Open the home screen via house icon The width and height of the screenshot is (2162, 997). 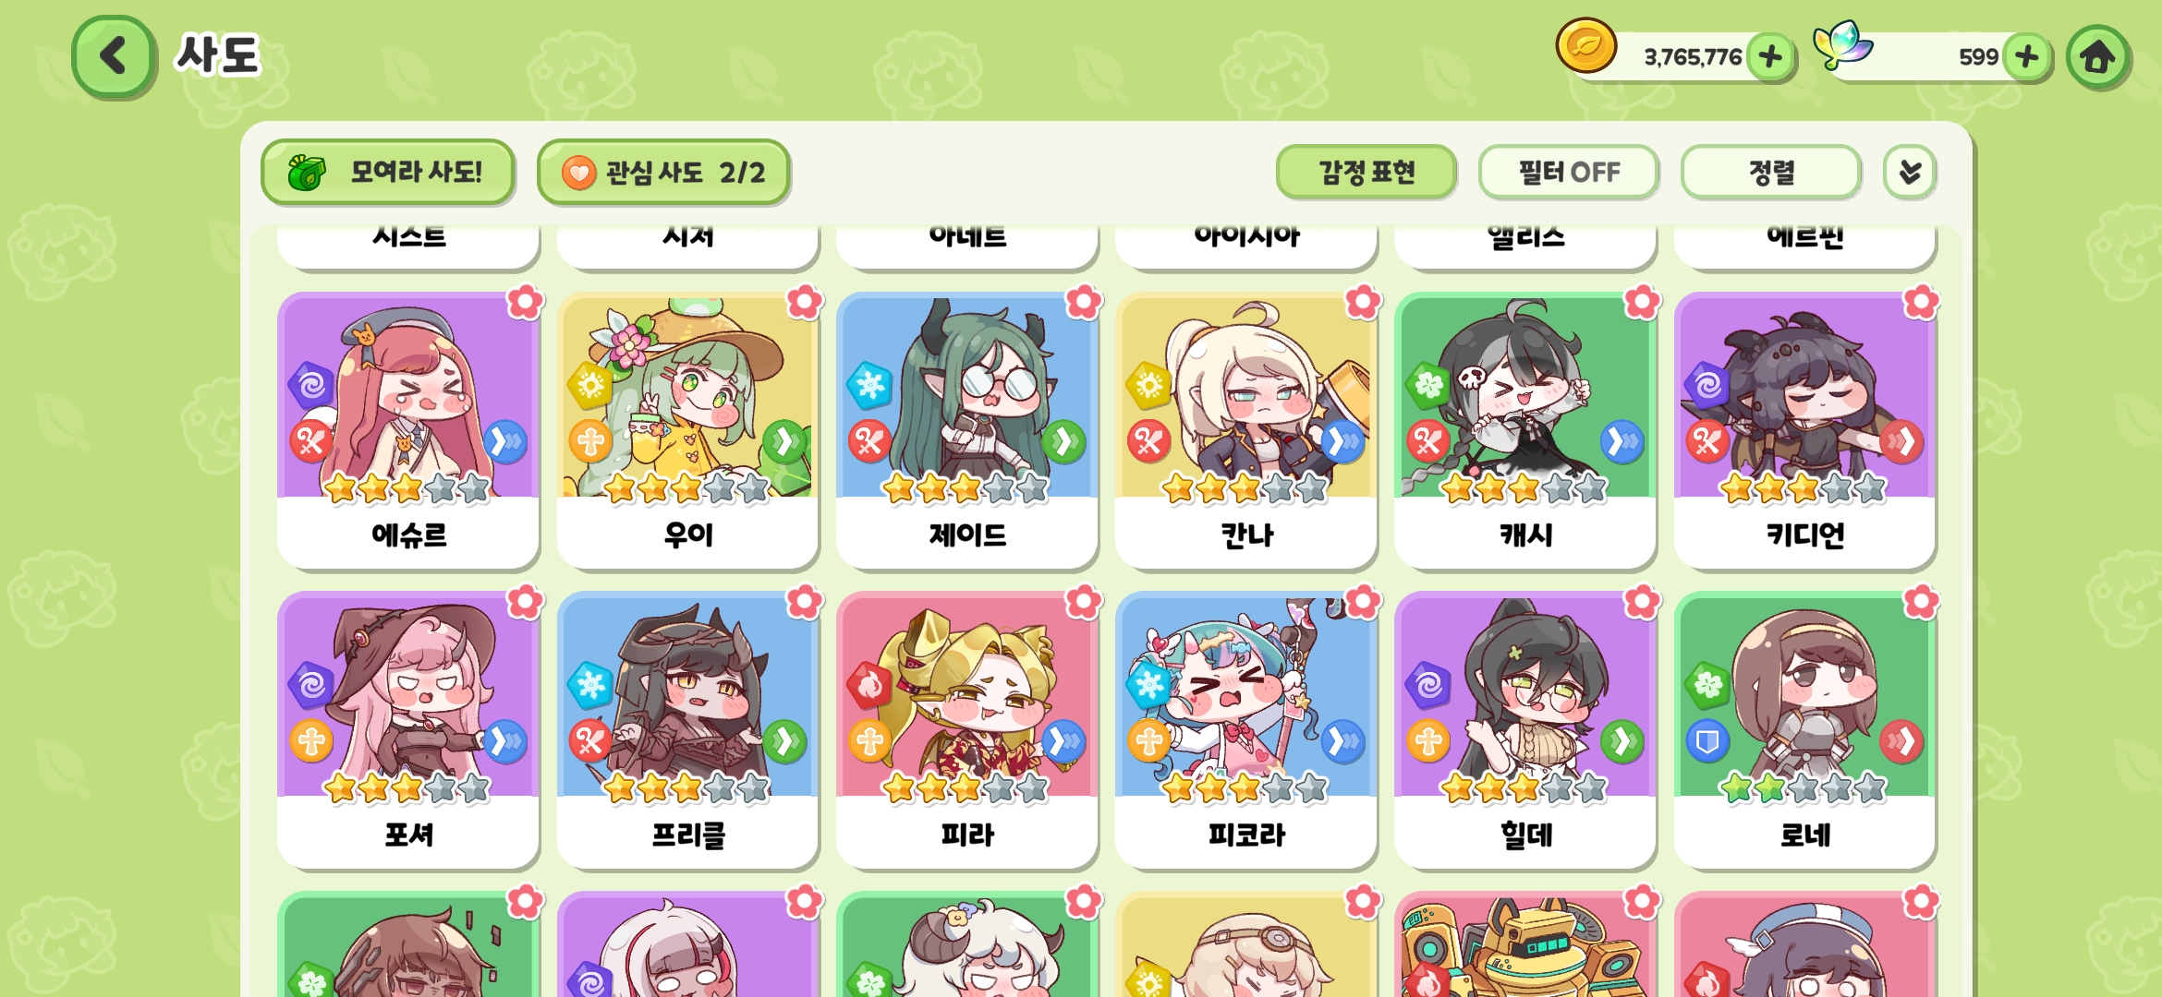2097,56
